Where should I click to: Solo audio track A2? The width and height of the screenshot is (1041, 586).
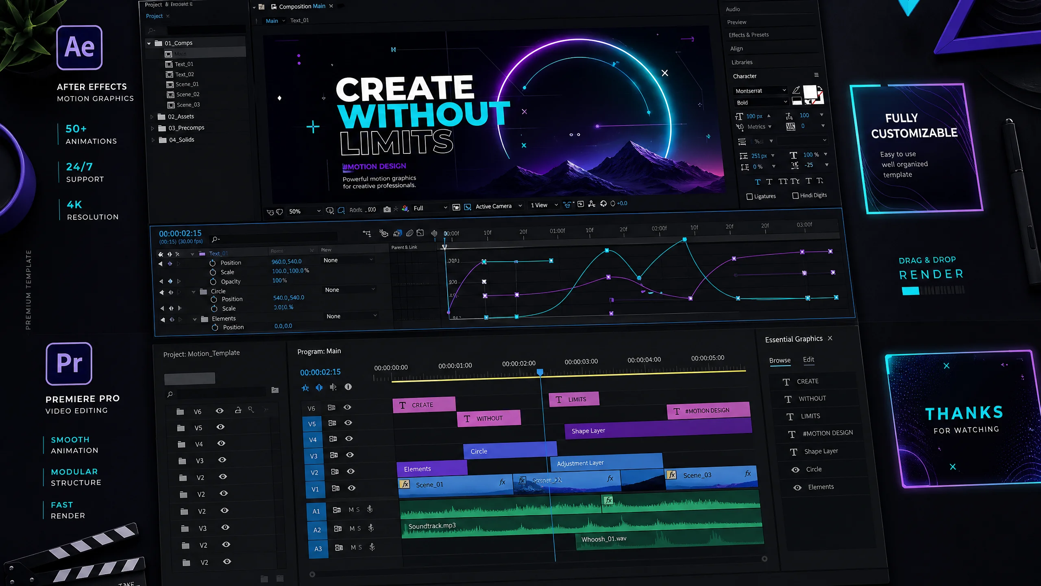(x=359, y=529)
